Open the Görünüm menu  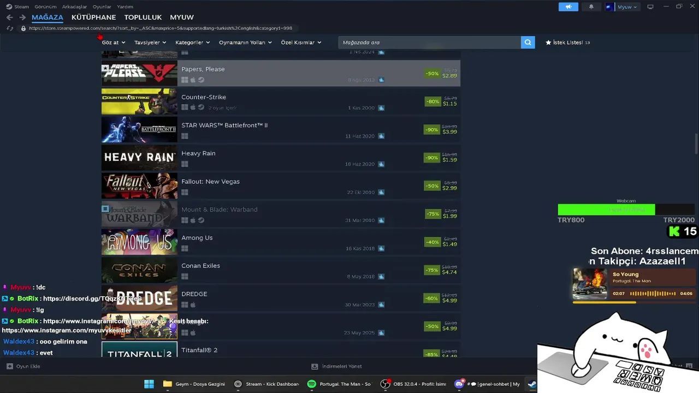45,7
